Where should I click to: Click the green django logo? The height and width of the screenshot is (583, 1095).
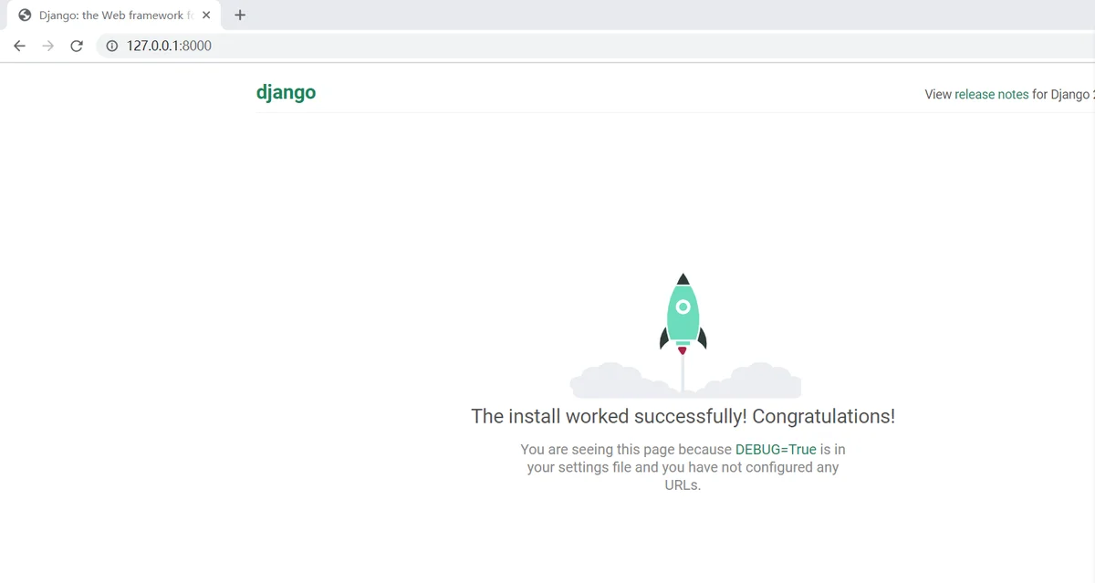(x=286, y=92)
